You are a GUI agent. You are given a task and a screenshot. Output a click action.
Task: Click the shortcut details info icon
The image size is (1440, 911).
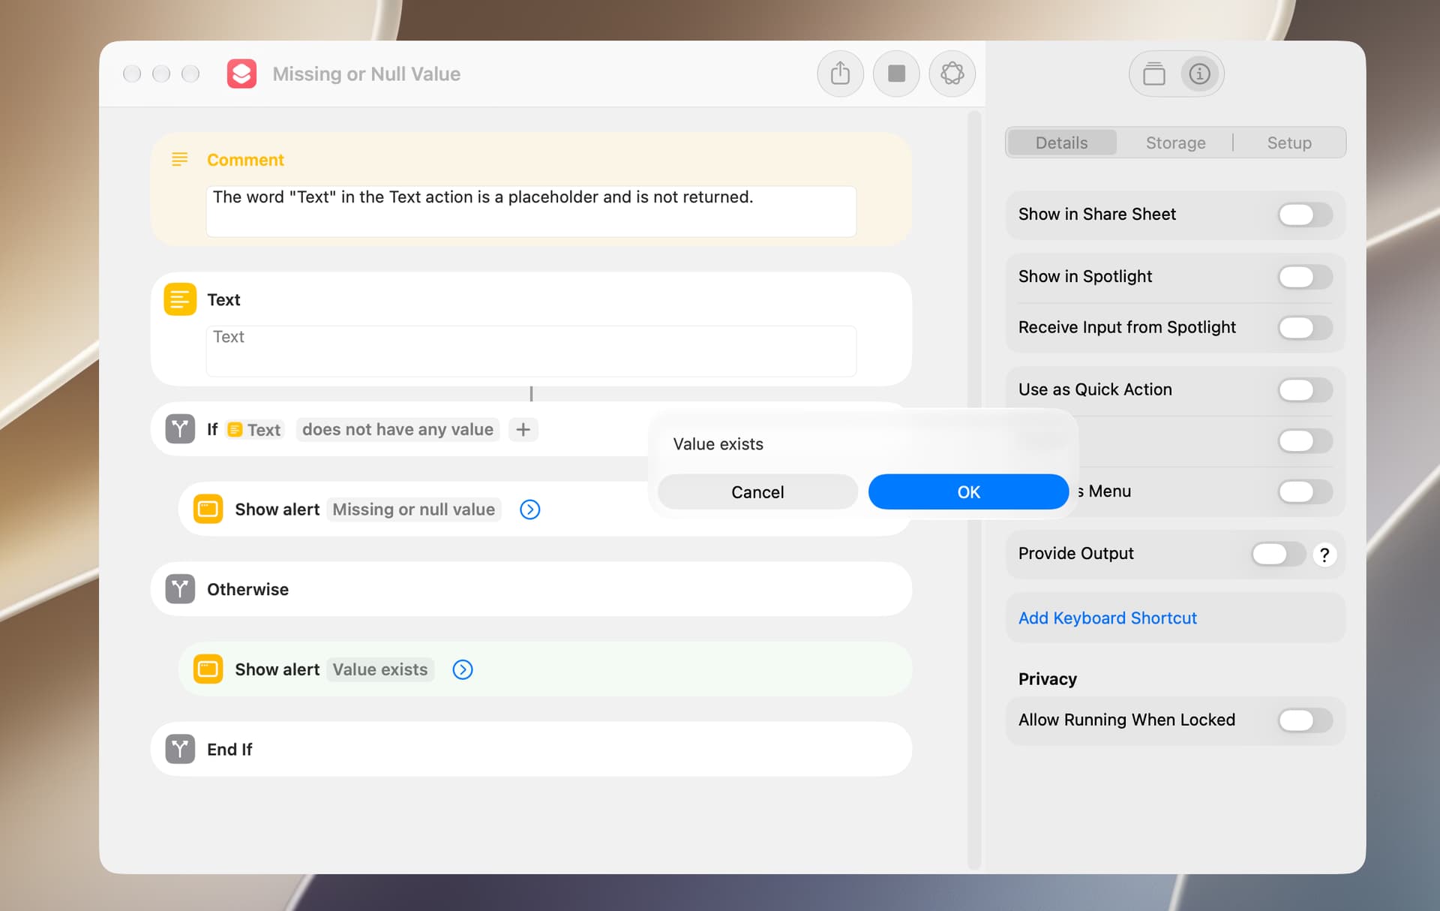(x=1199, y=74)
